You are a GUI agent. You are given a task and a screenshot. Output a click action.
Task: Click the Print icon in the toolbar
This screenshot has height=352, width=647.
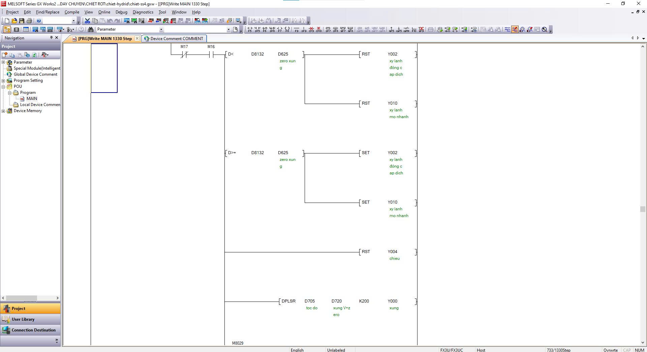(29, 21)
